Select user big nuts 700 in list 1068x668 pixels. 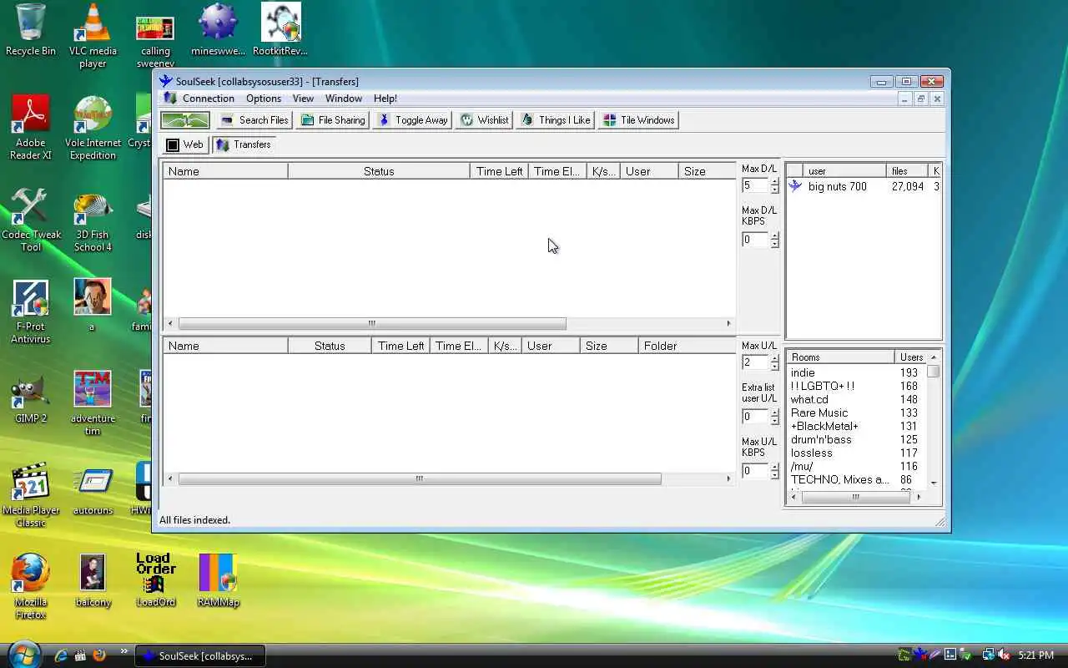coord(864,186)
